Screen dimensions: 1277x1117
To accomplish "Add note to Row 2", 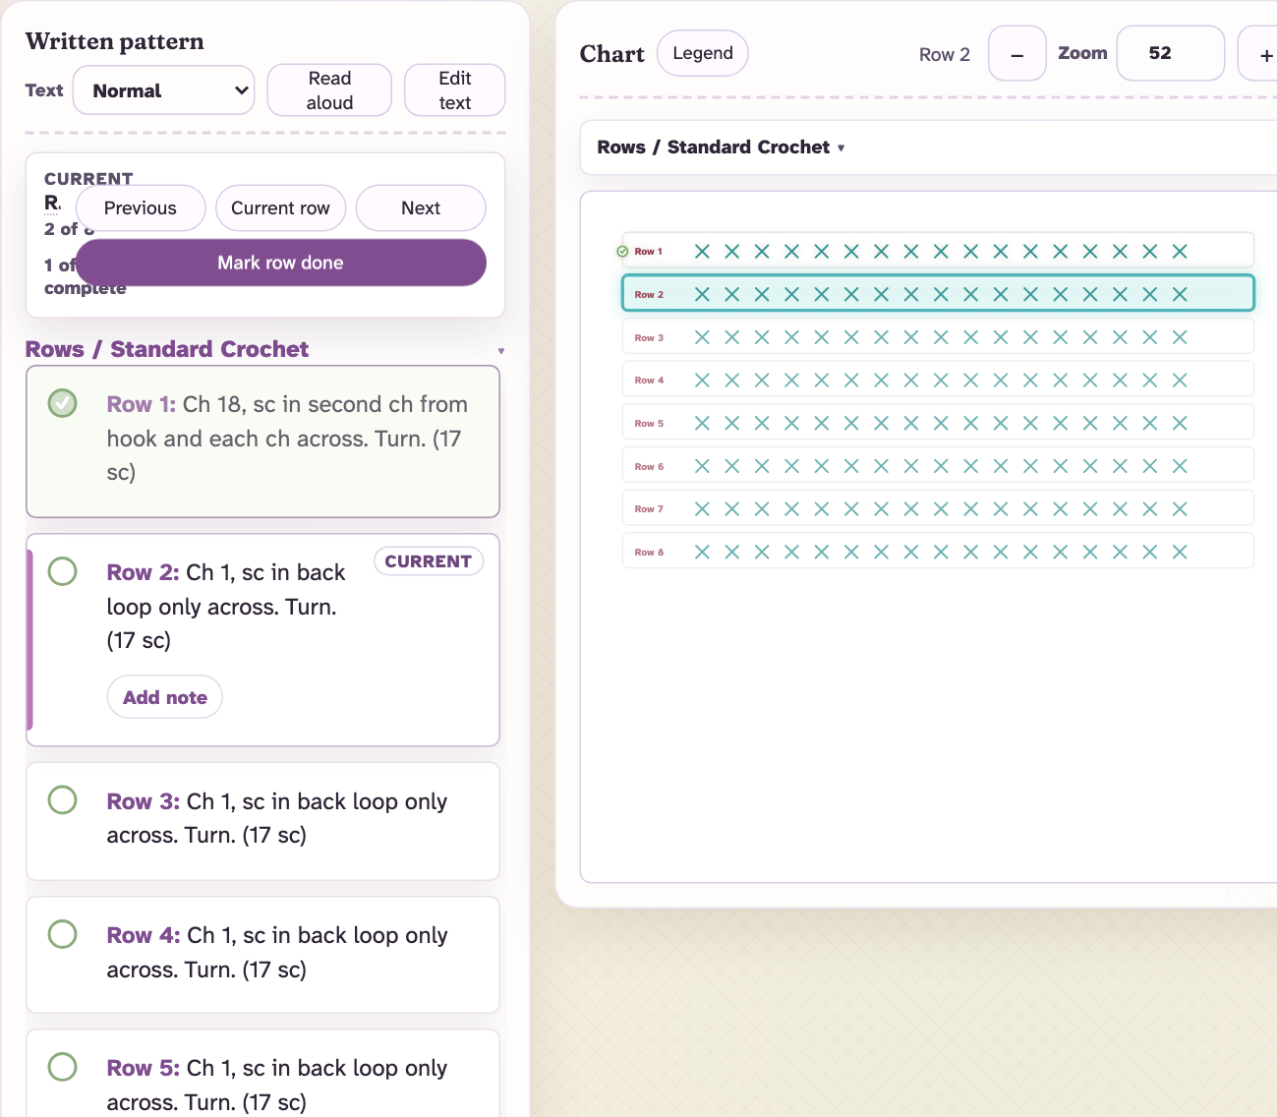I will pyautogui.click(x=165, y=697).
